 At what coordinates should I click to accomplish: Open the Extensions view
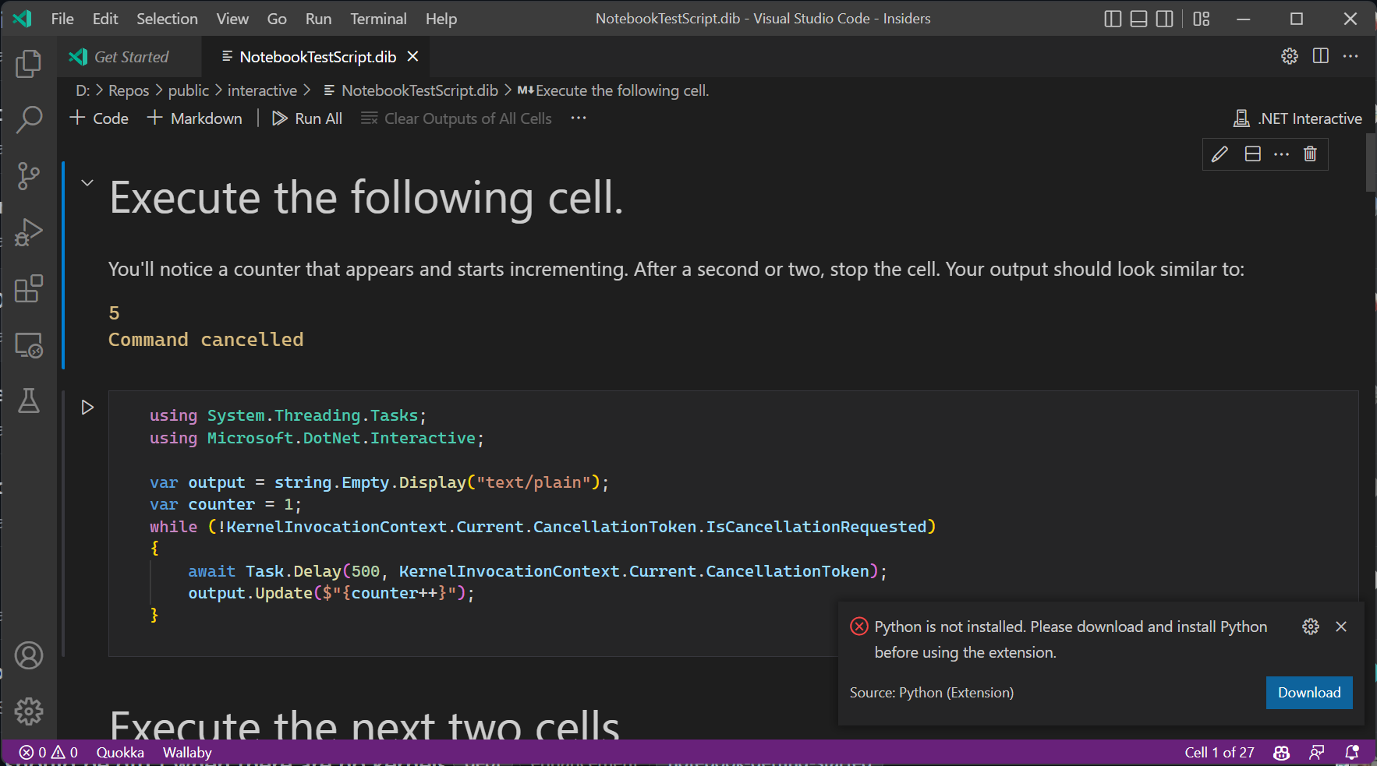point(29,289)
